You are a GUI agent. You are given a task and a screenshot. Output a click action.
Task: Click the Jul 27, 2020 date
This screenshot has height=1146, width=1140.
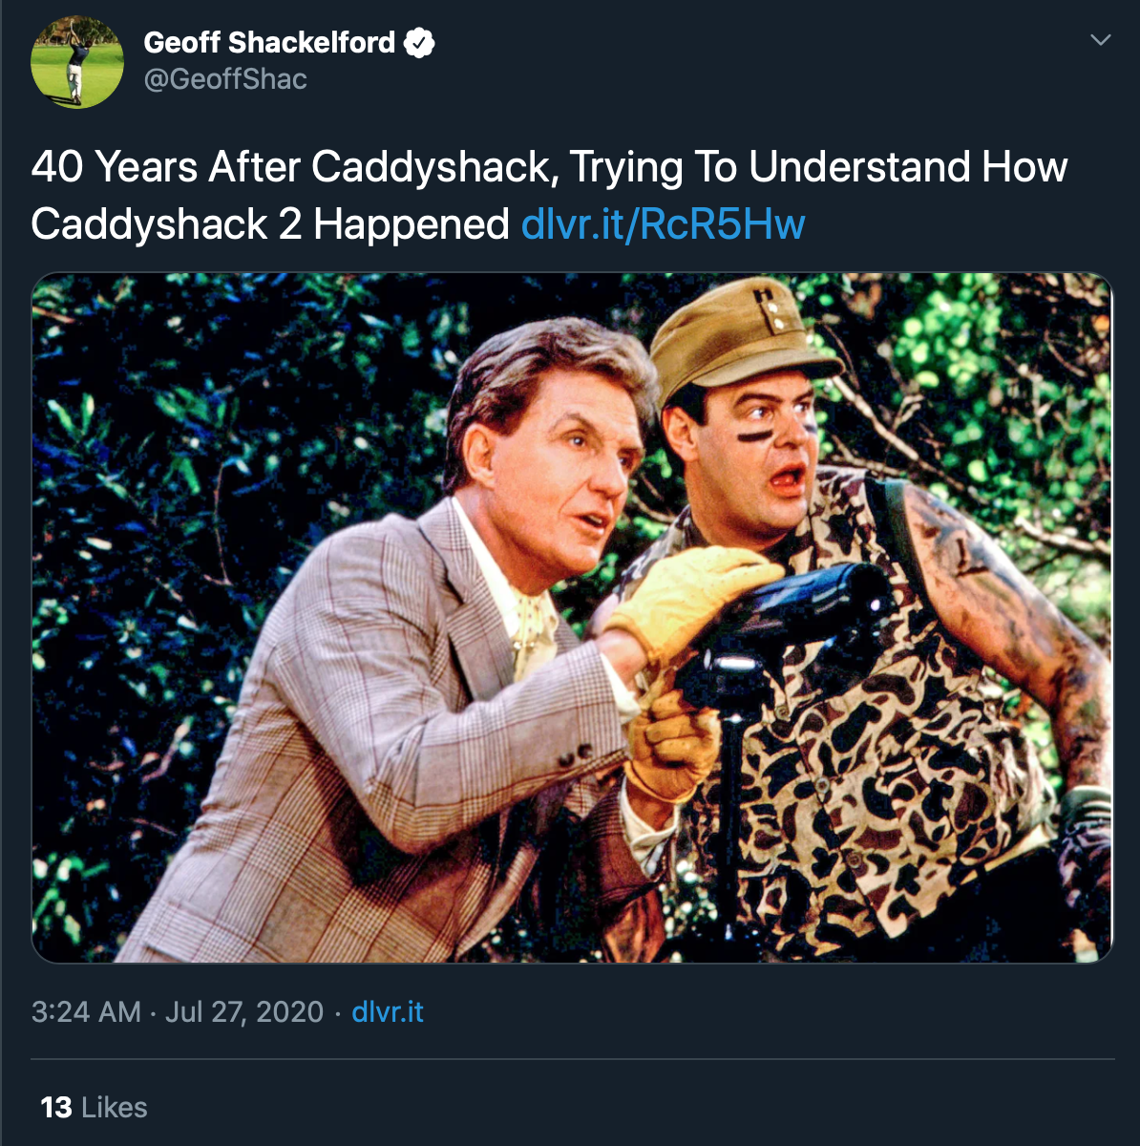244,1011
